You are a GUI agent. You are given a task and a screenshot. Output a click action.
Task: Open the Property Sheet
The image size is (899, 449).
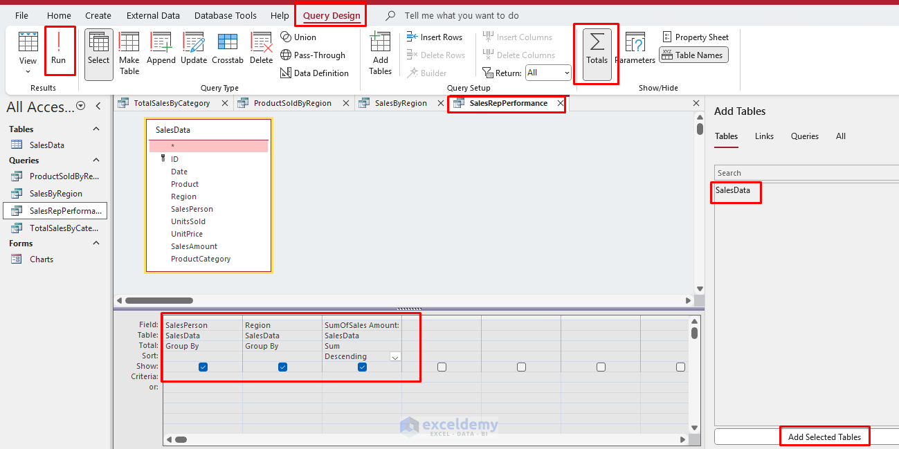695,37
